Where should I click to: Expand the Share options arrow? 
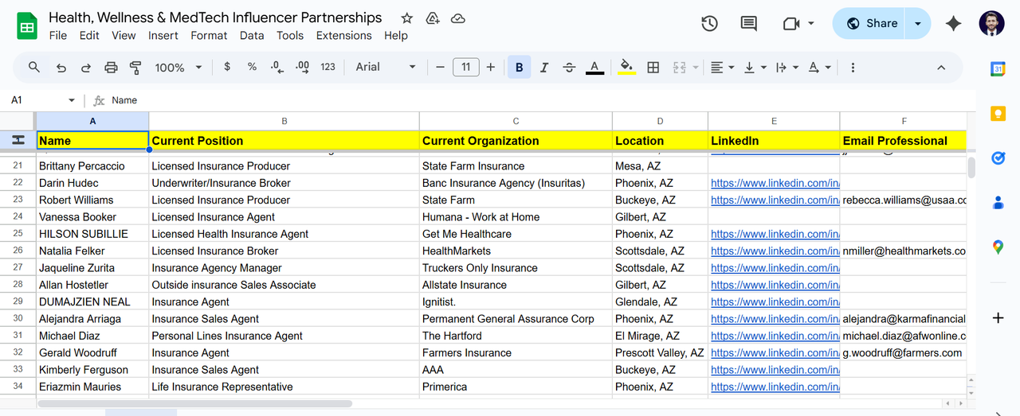tap(918, 24)
